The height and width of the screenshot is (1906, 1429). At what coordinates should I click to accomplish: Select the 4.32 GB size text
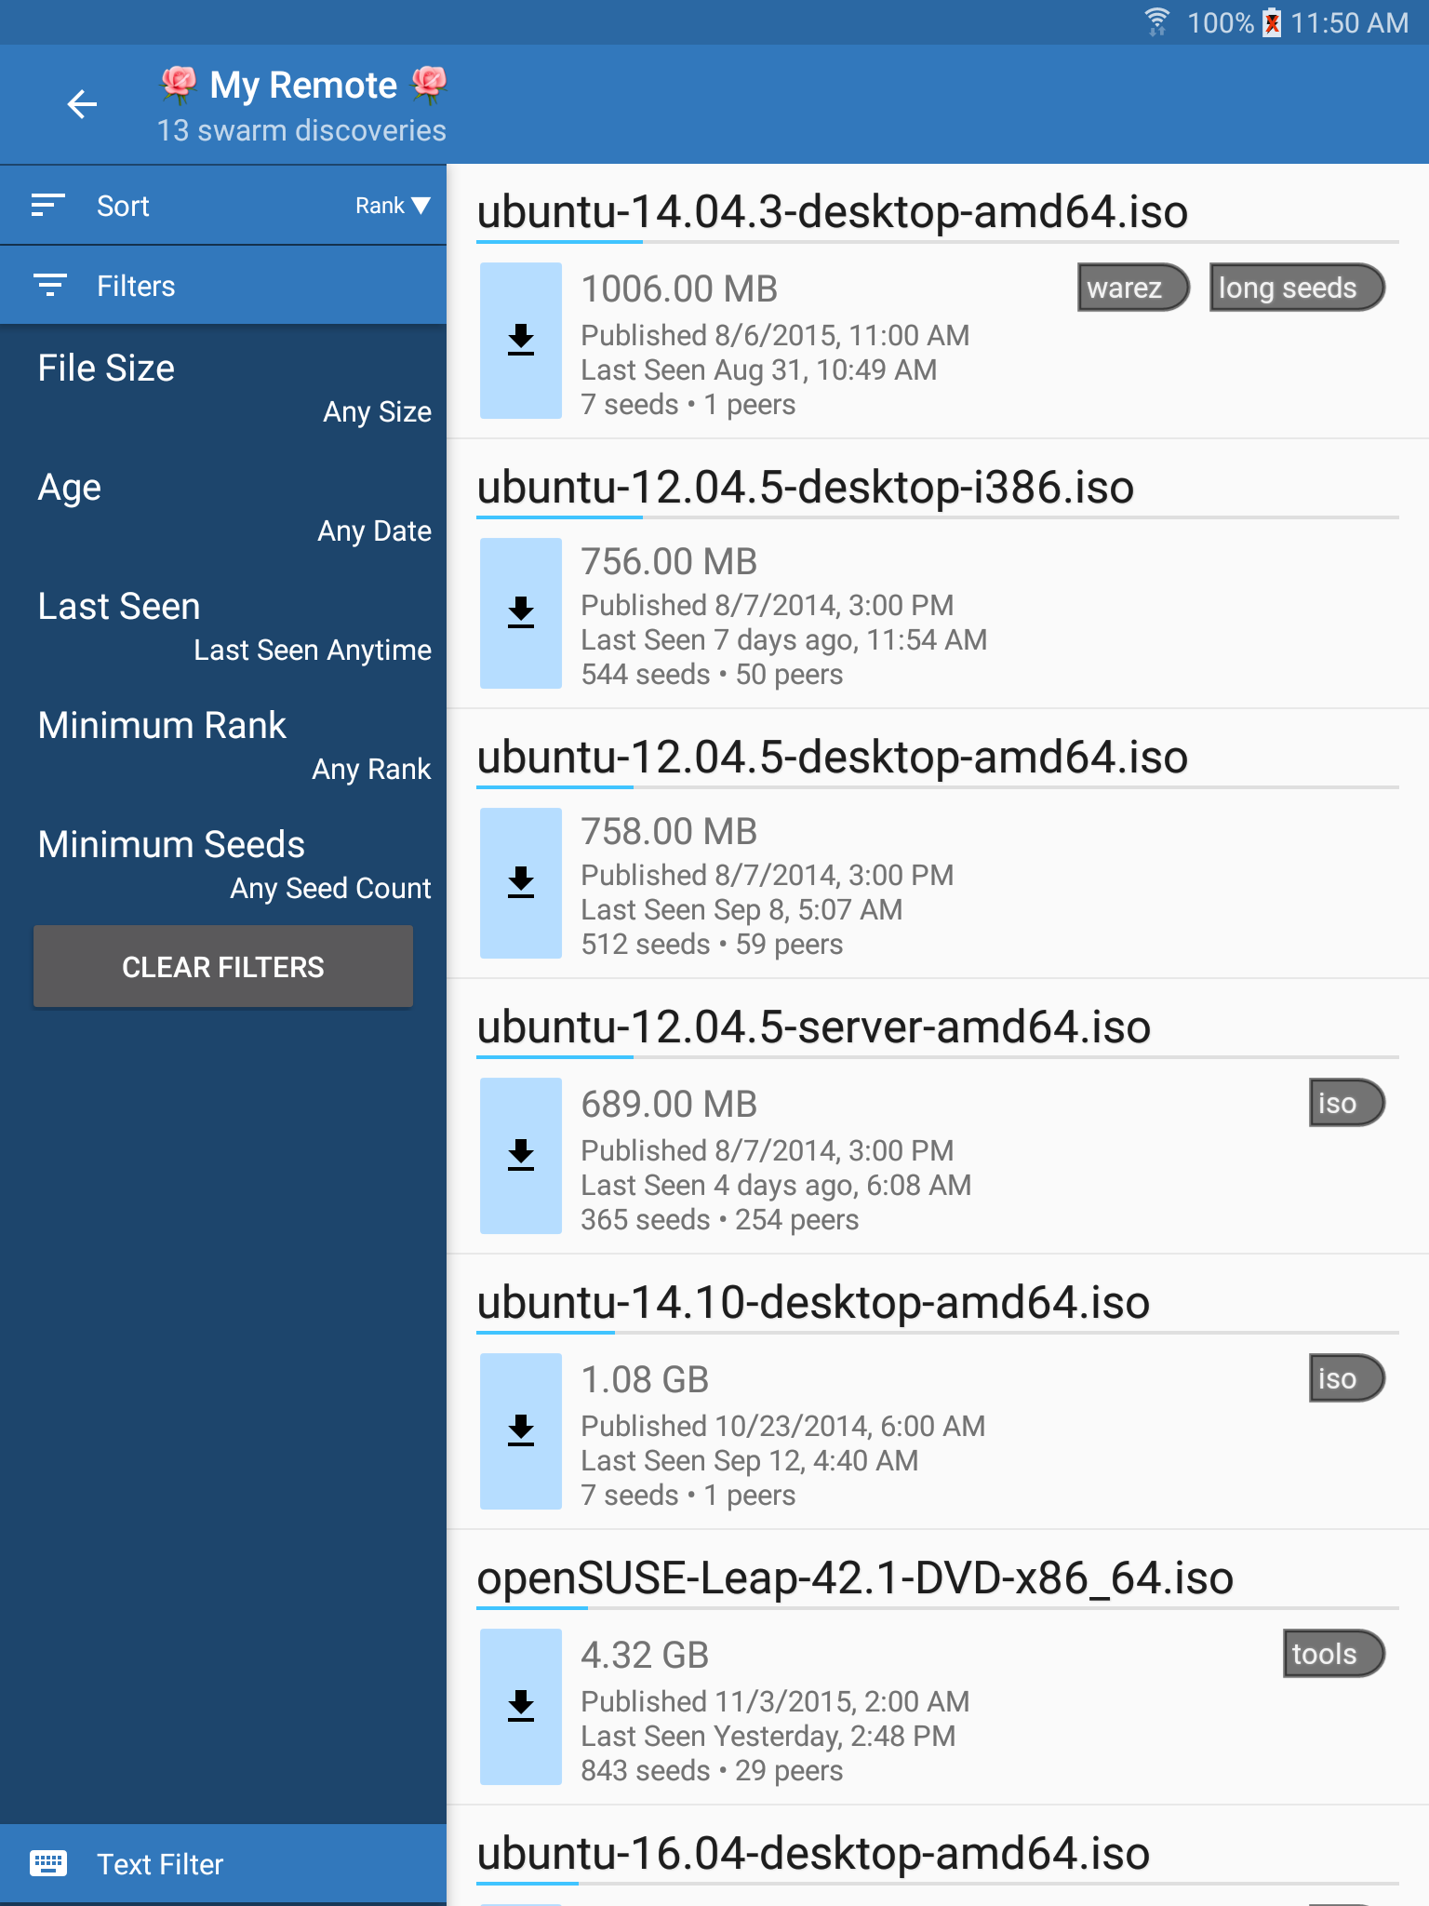(645, 1656)
